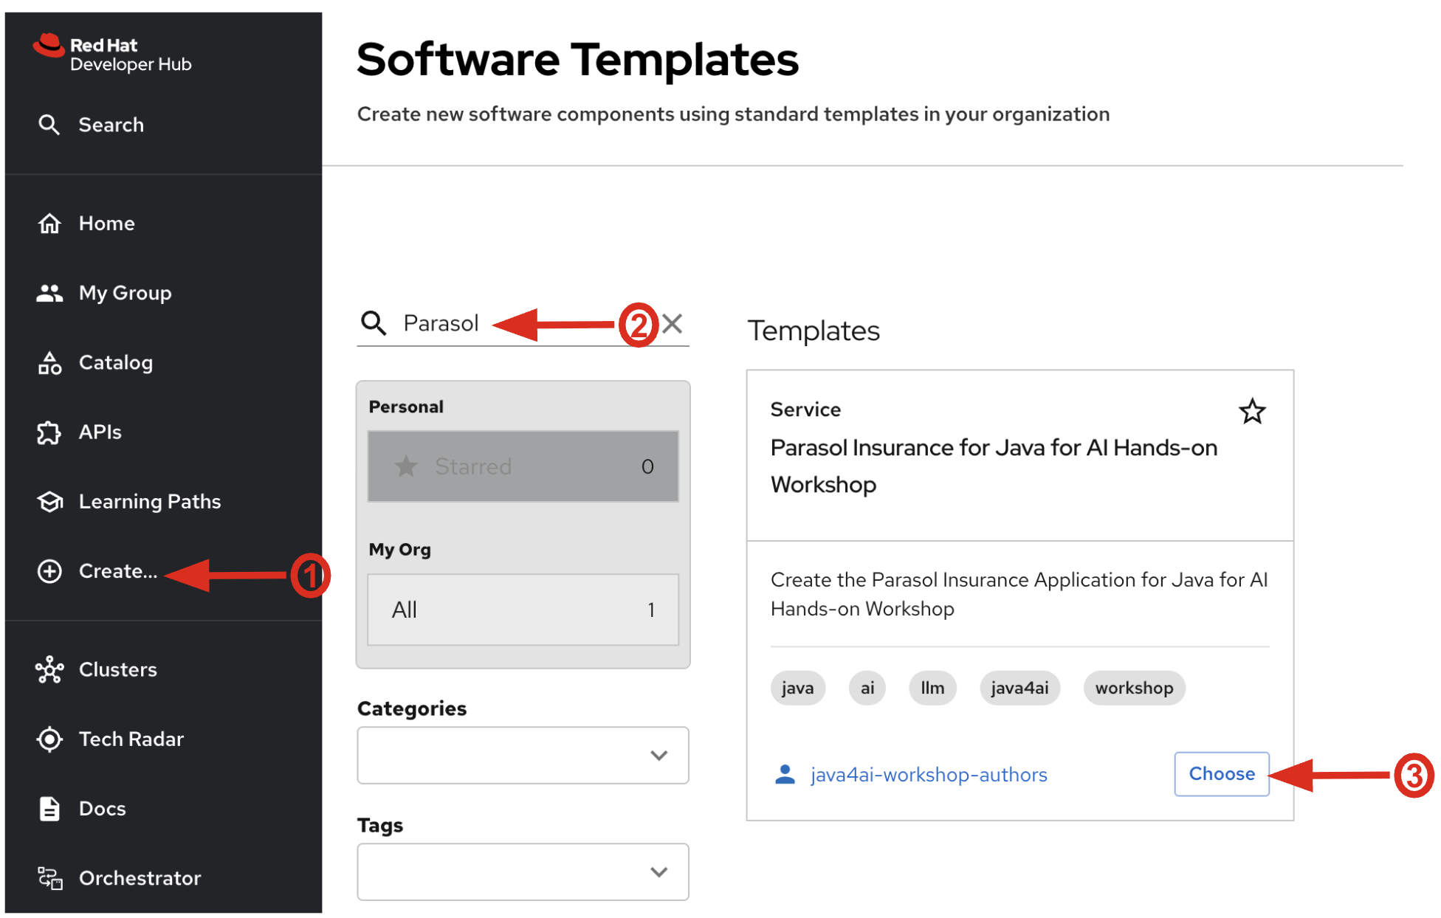The image size is (1441, 918).
Task: Click the java4ai tag chip
Action: (1019, 688)
